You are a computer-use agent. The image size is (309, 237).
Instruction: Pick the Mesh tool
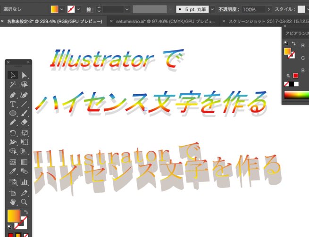coord(13,162)
